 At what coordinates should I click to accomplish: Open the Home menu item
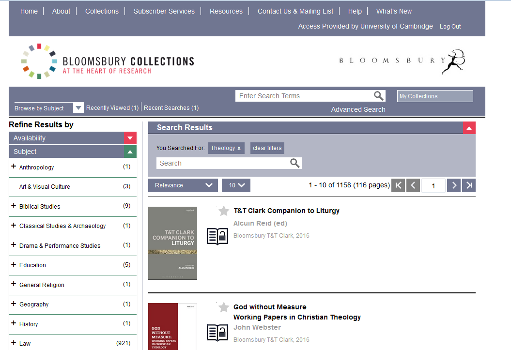click(x=29, y=11)
